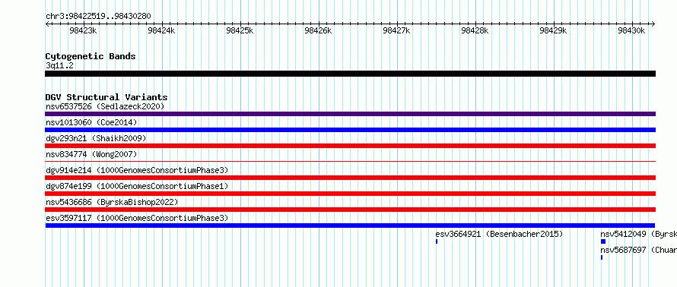
Task: Click the 98428k ruler tick label
Action: (x=475, y=30)
